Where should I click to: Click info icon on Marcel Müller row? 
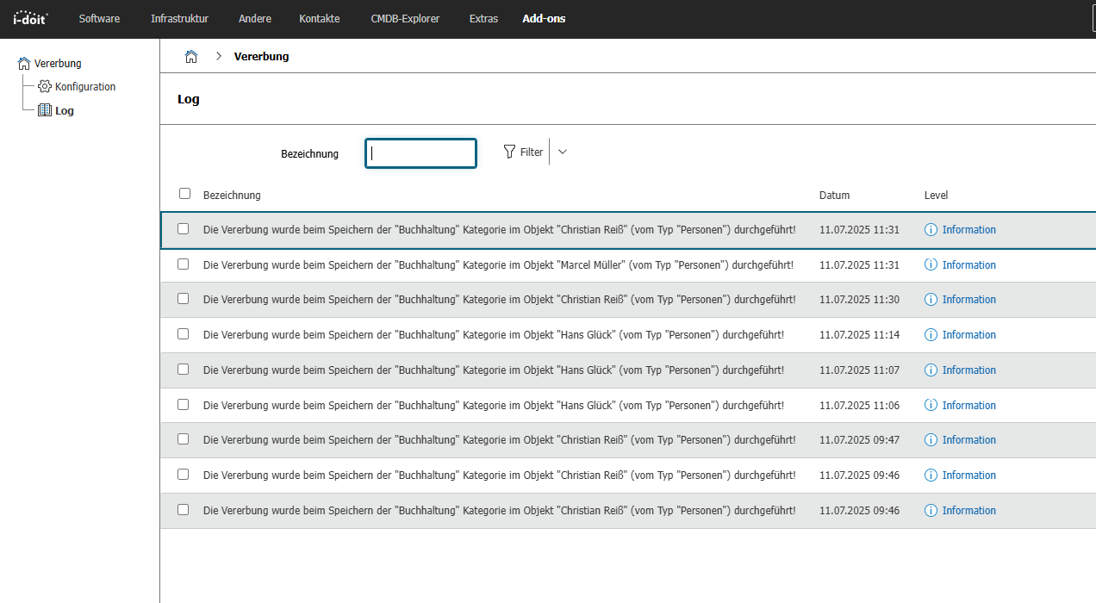[931, 265]
